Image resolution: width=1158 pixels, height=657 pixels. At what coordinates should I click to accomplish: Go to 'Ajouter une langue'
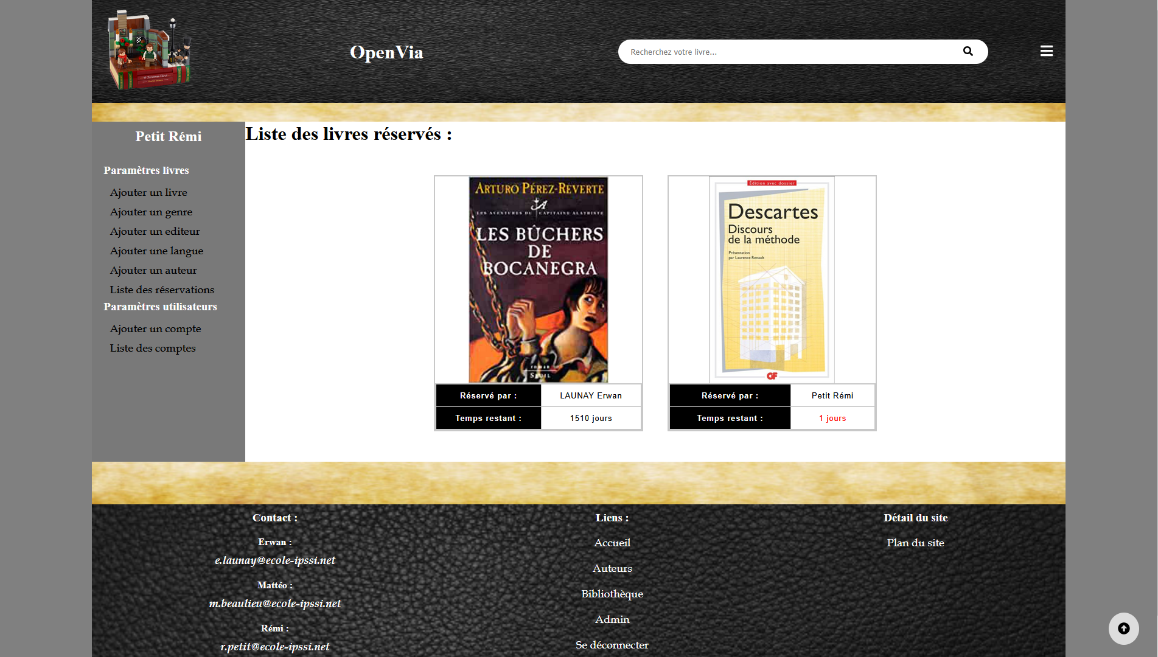click(x=156, y=251)
